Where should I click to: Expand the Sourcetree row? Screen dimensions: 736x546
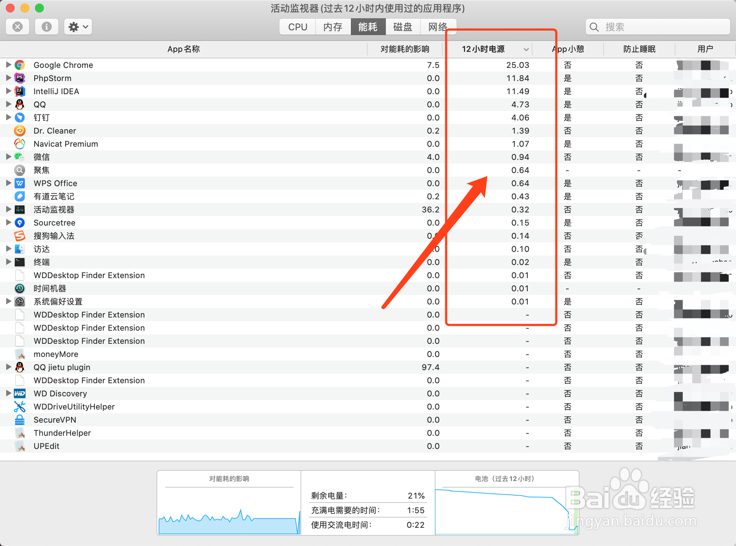pyautogui.click(x=8, y=222)
